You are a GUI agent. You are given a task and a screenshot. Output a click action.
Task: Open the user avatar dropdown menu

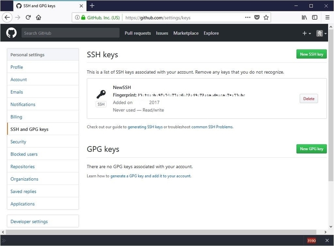[x=321, y=33]
